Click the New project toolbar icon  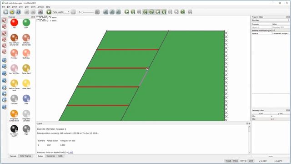[x=6, y=12]
